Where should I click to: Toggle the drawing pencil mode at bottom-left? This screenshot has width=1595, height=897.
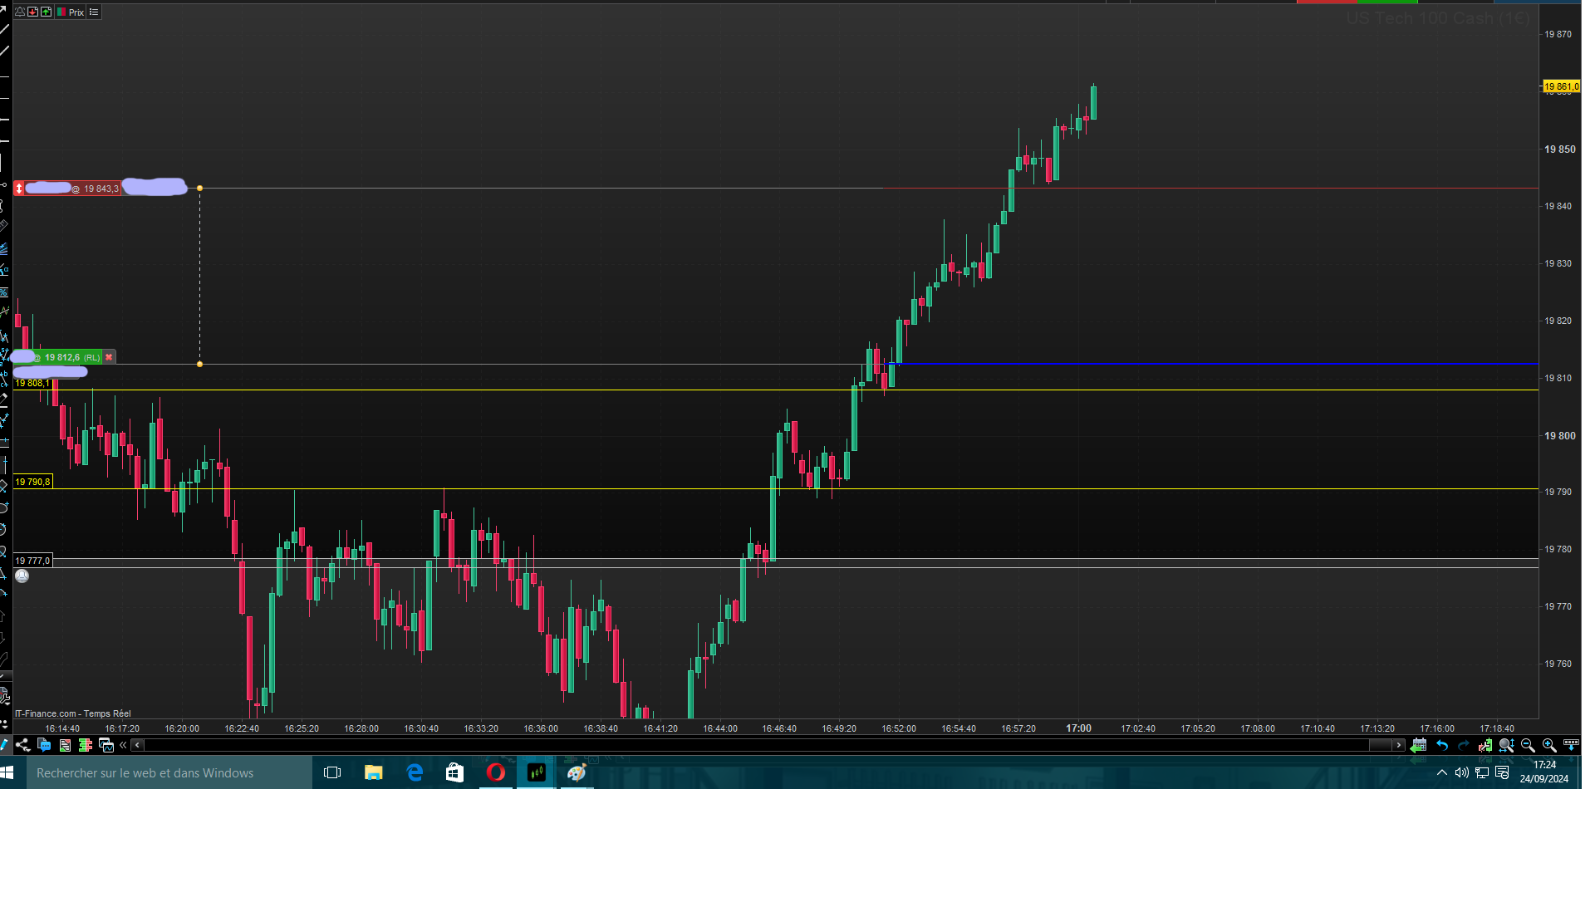click(4, 746)
